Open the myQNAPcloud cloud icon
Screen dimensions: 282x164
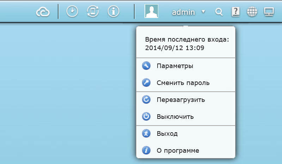pyautogui.click(x=43, y=12)
